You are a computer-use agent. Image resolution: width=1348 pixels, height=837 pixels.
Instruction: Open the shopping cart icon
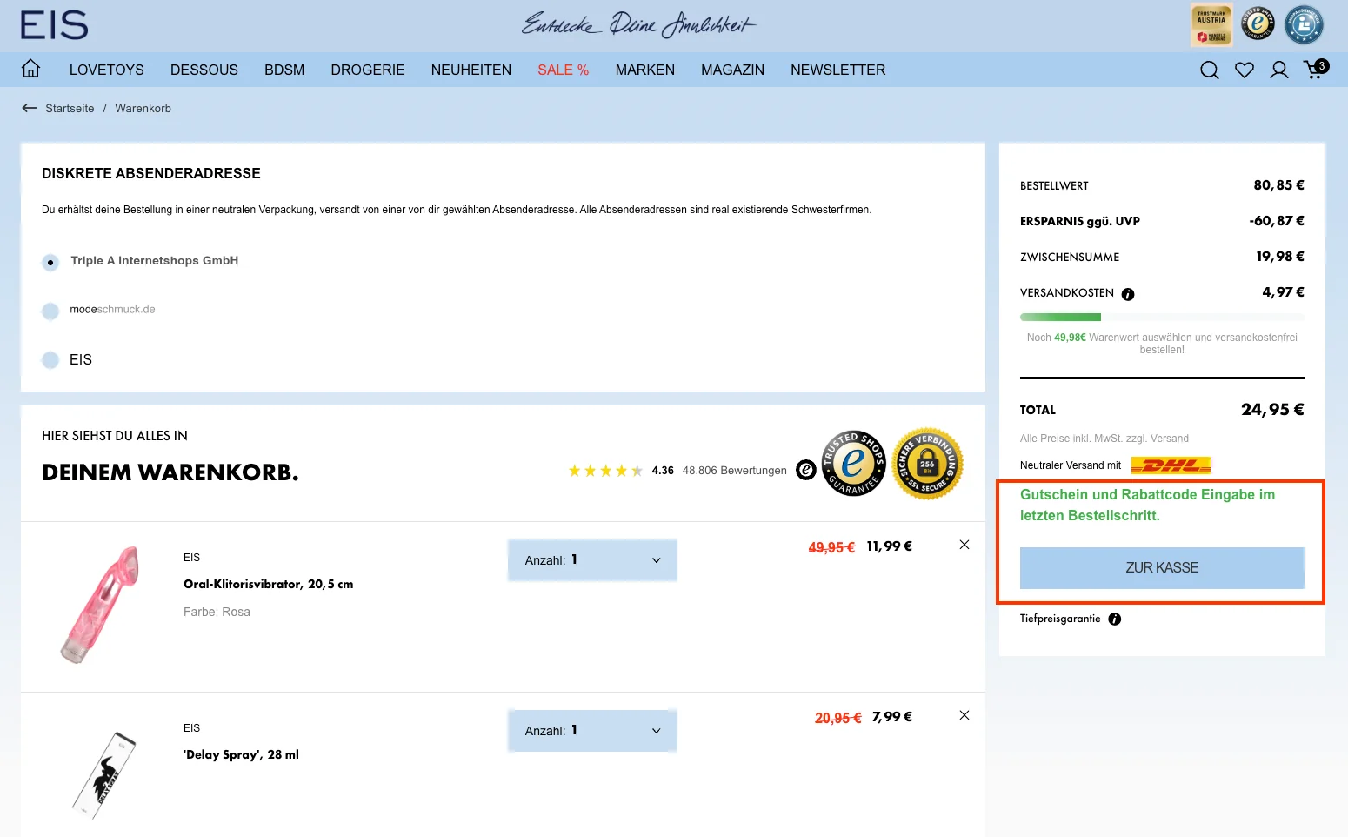1316,69
